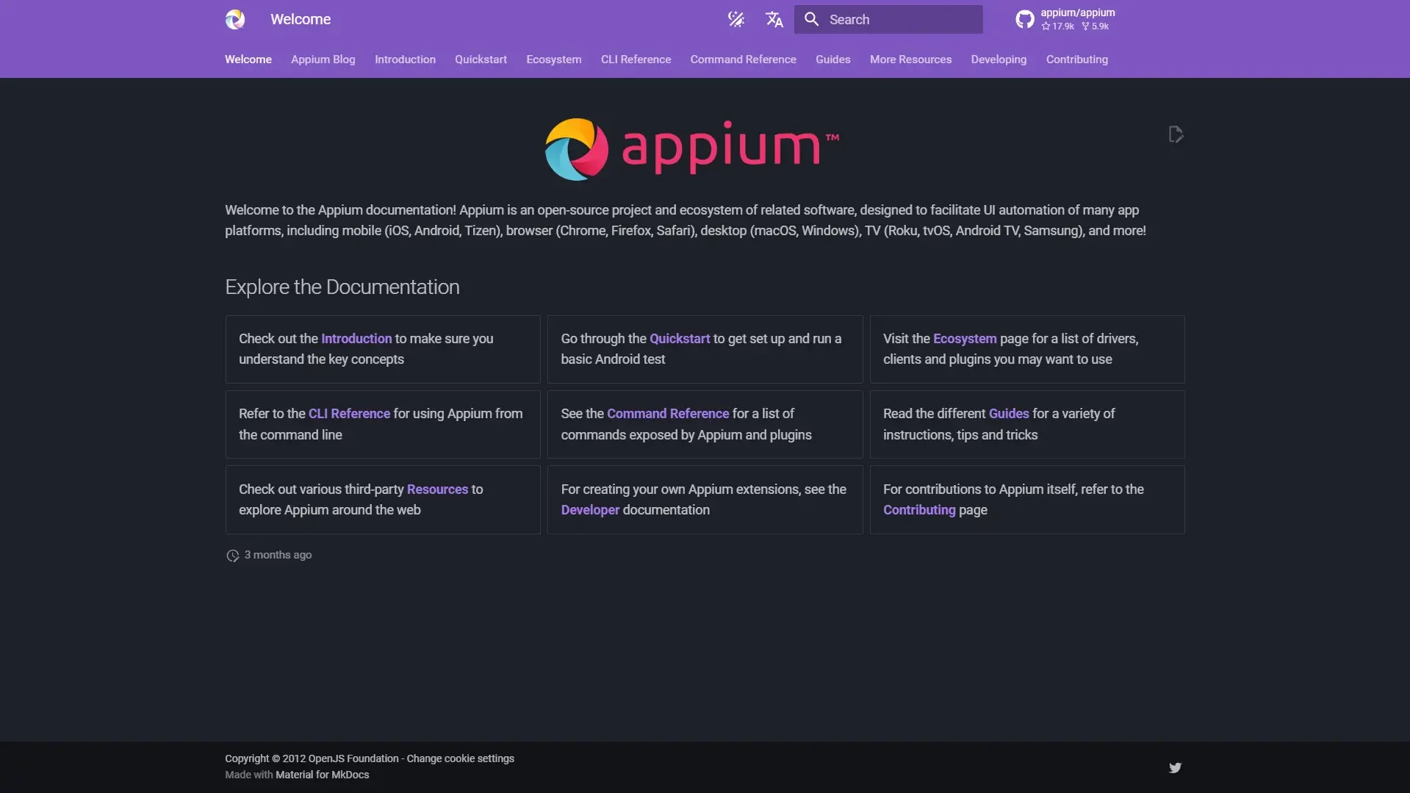Click the Introduction link in the card
The height and width of the screenshot is (793, 1410).
point(356,339)
